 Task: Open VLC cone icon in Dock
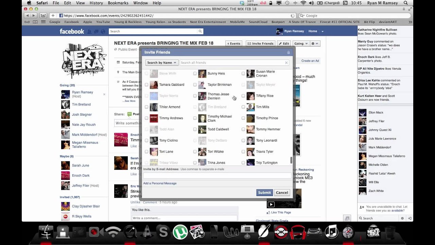pyautogui.click(x=146, y=232)
